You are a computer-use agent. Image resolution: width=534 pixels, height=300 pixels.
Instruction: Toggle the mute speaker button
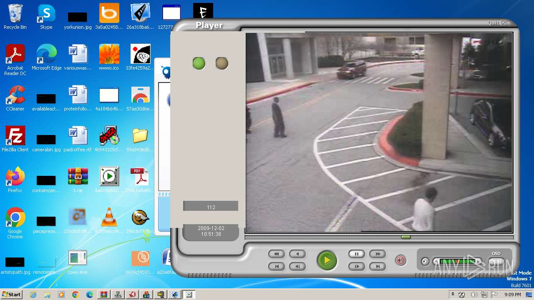(x=400, y=261)
